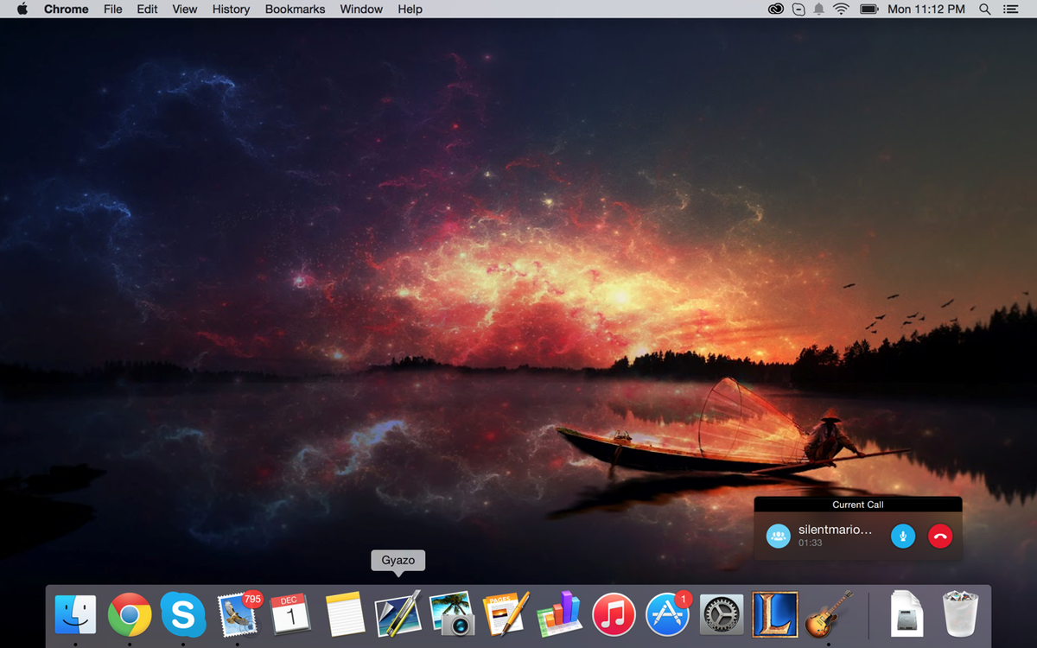Open the History menu
The image size is (1037, 648).
pos(231,9)
